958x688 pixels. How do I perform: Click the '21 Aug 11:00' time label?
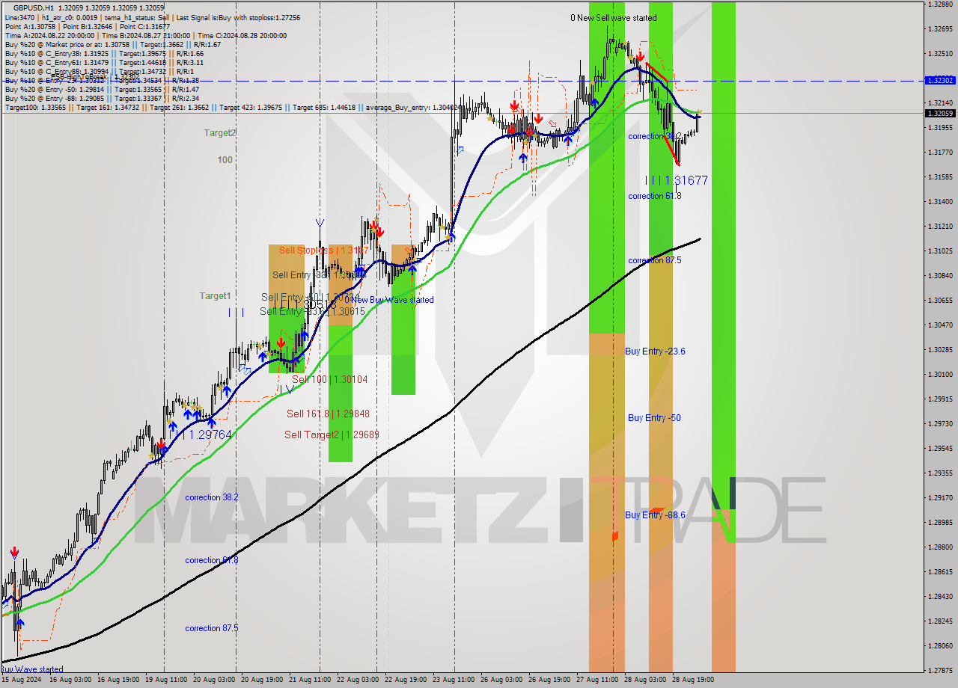(310, 681)
